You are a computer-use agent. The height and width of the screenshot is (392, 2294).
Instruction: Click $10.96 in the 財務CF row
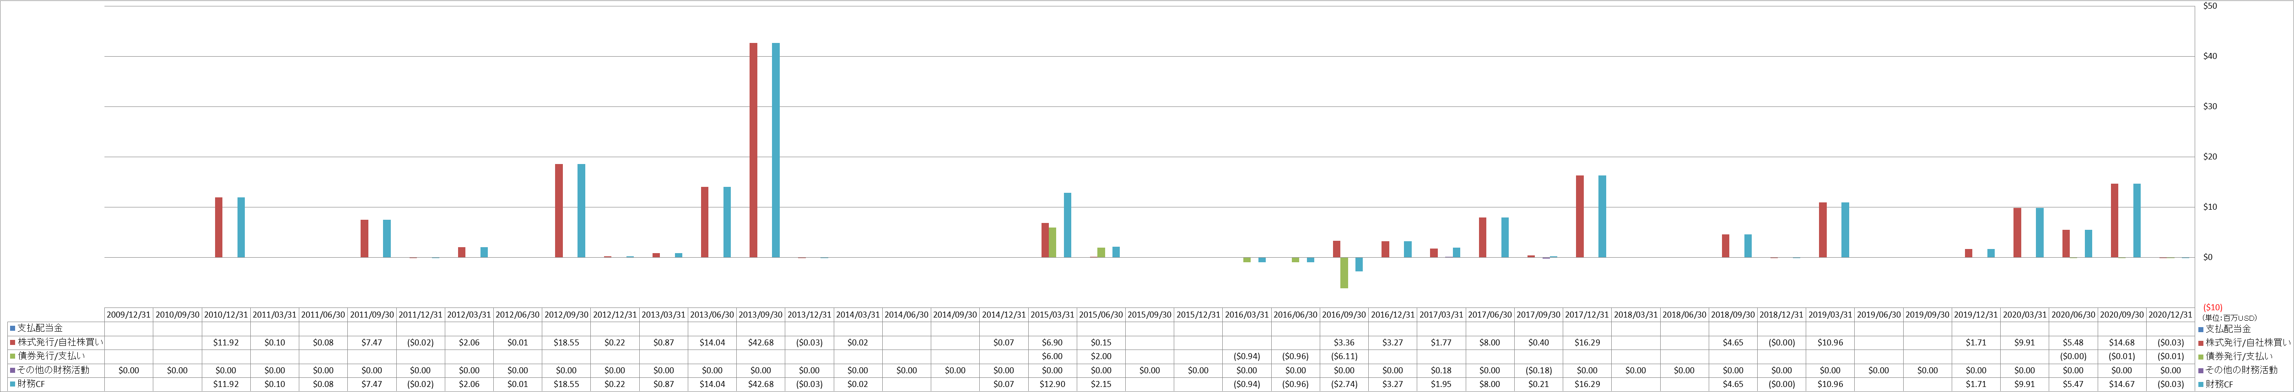pyautogui.click(x=1830, y=384)
